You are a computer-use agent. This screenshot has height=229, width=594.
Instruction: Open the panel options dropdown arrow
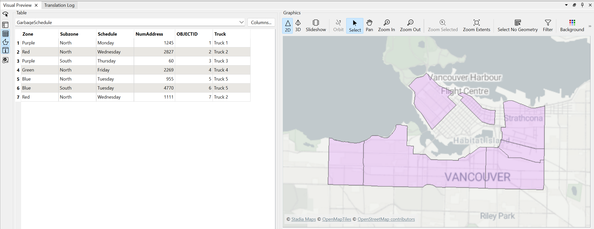[566, 5]
